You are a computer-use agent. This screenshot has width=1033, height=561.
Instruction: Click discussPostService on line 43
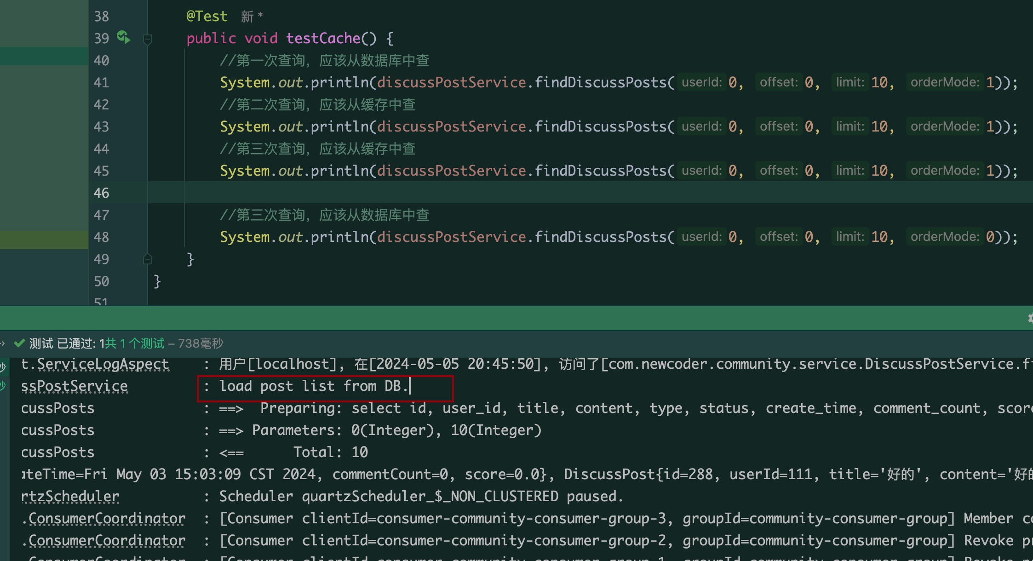[452, 126]
